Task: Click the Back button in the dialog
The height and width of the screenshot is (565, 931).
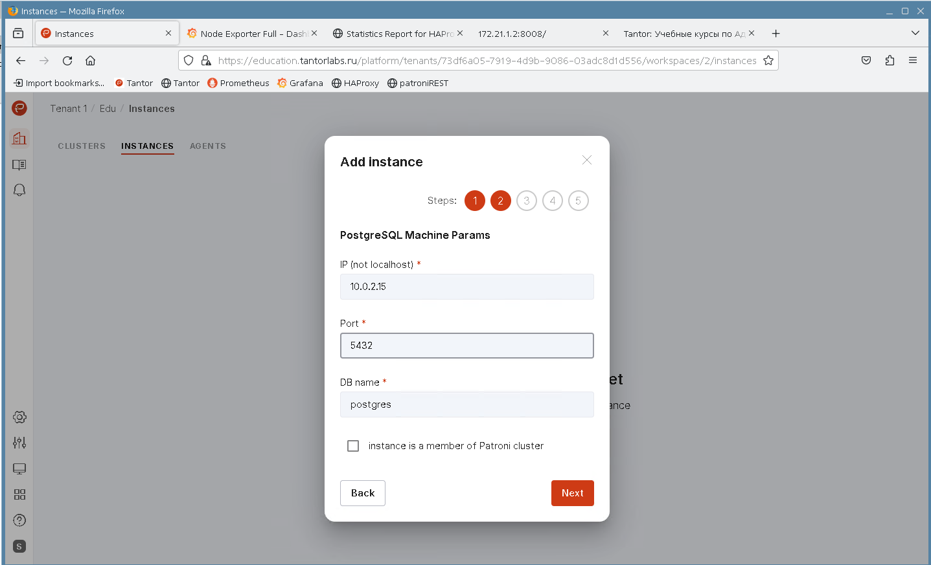Action: pos(363,493)
